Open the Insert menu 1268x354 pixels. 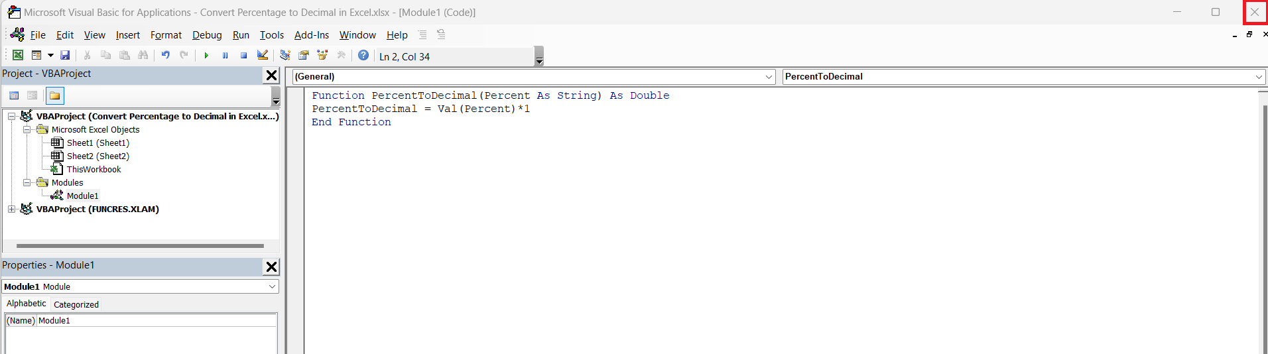(128, 35)
